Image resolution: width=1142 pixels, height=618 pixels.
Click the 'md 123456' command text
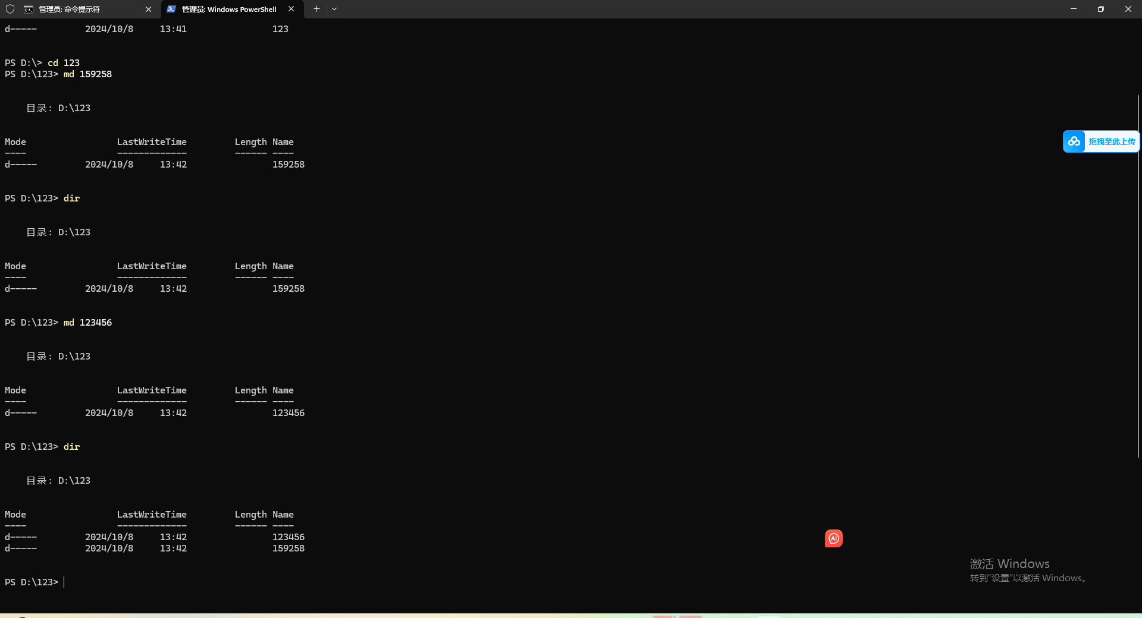(x=87, y=323)
